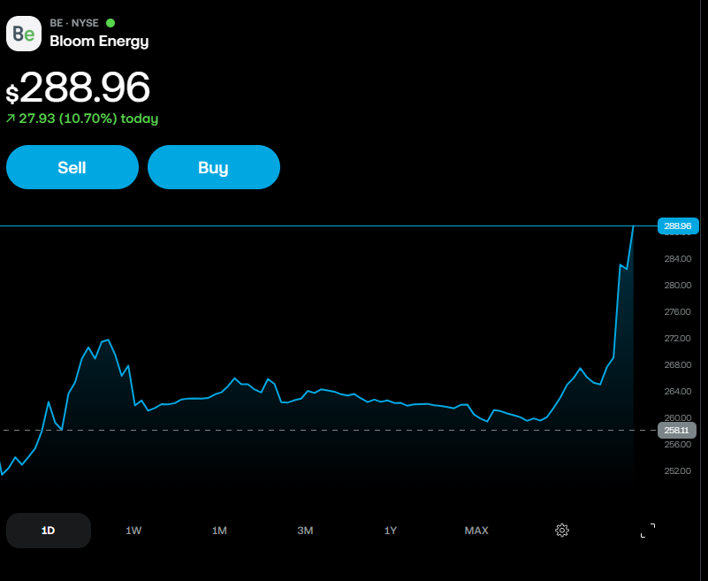Switch chart to 1W range
This screenshot has height=581, width=708.
133,531
